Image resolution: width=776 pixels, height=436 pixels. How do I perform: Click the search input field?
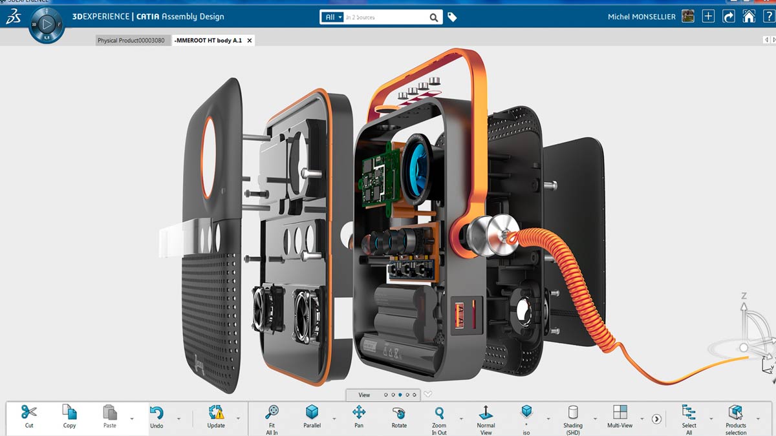point(385,17)
